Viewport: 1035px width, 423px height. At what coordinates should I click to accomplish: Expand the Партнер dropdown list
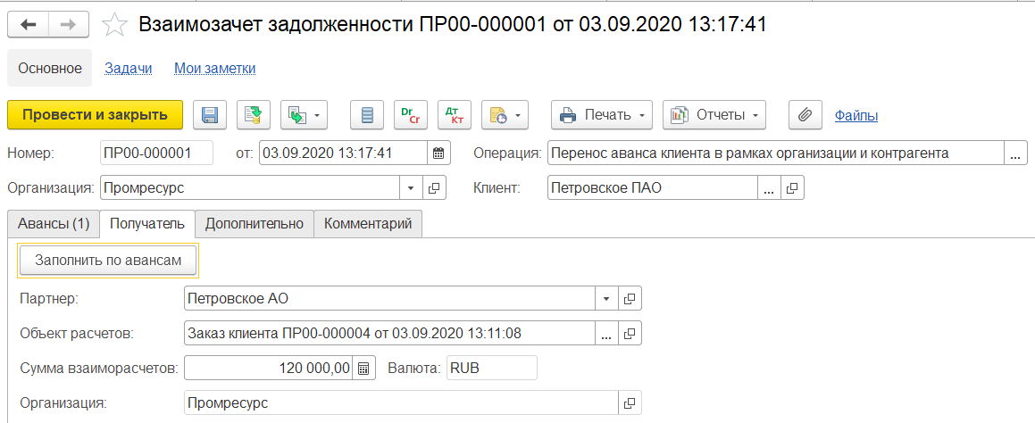(606, 298)
